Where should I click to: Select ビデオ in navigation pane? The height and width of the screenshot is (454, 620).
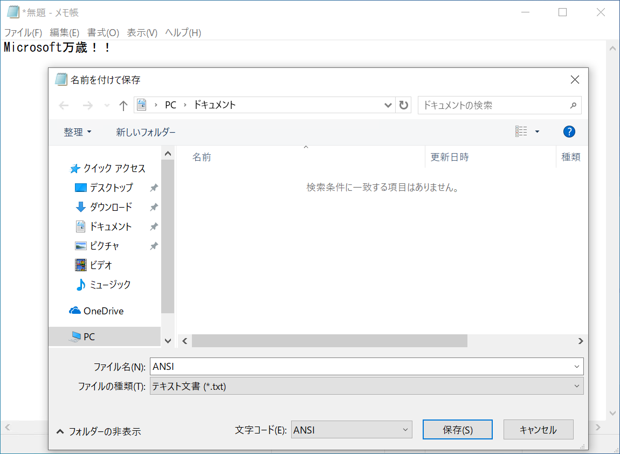tap(94, 265)
